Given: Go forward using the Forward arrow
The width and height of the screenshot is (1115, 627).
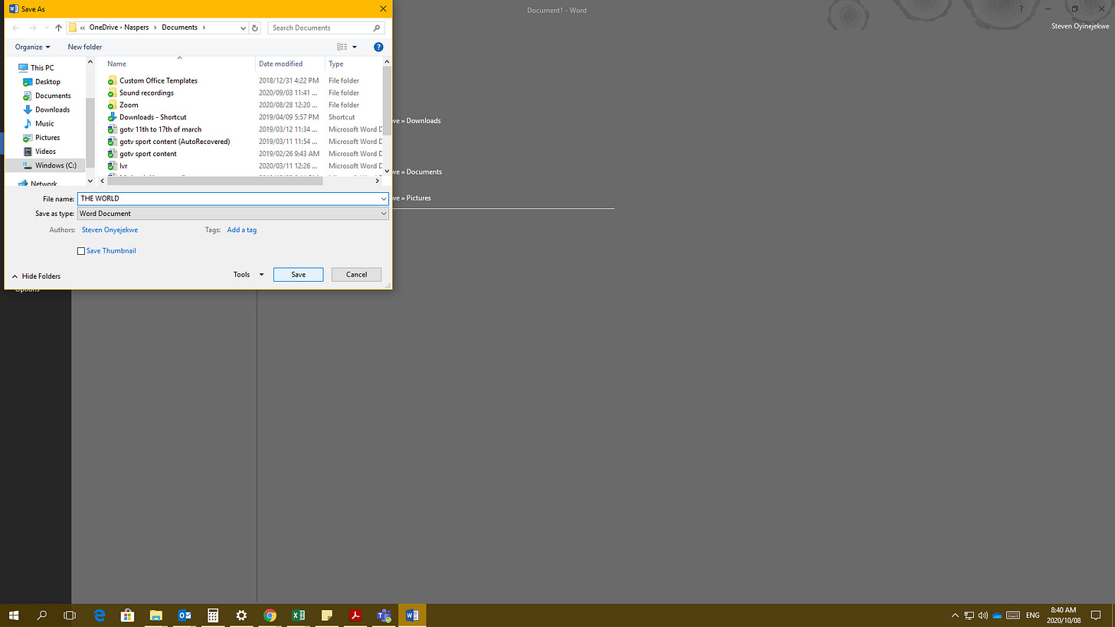Looking at the screenshot, I should pyautogui.click(x=31, y=28).
